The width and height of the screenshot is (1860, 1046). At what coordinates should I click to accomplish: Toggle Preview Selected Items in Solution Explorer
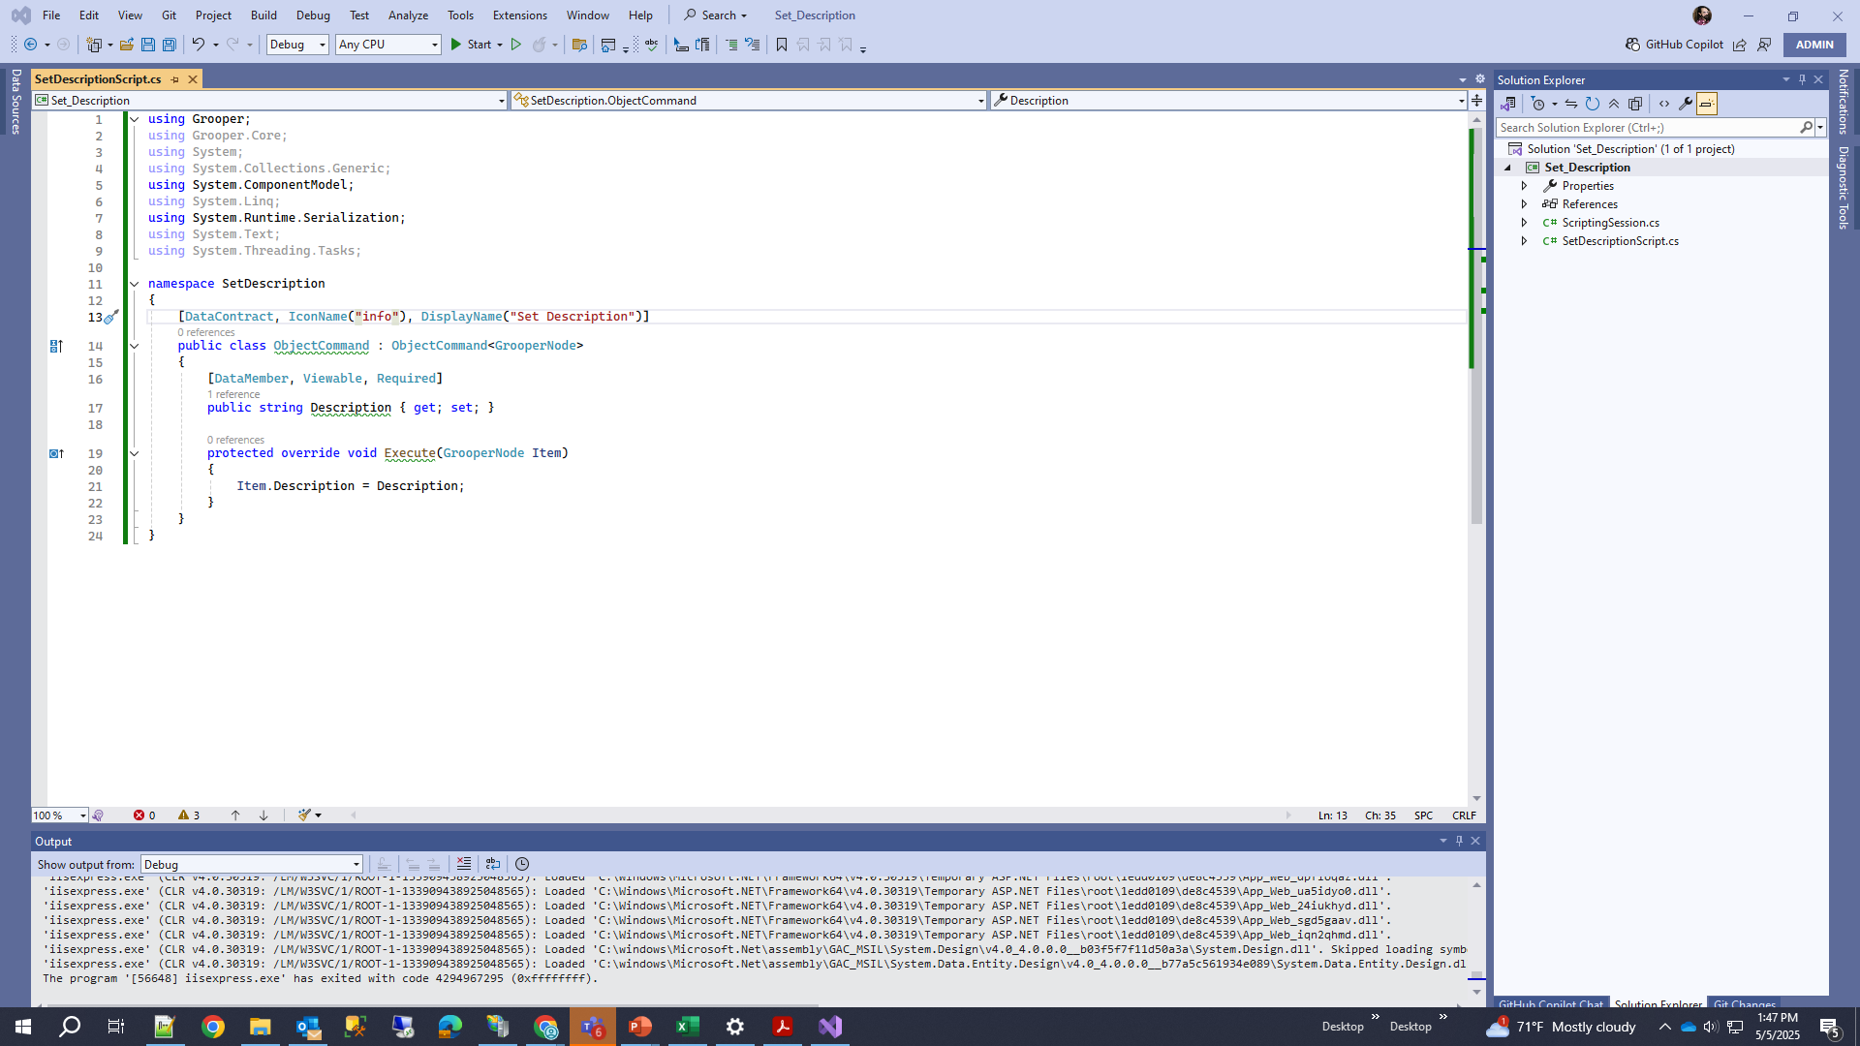click(1707, 104)
